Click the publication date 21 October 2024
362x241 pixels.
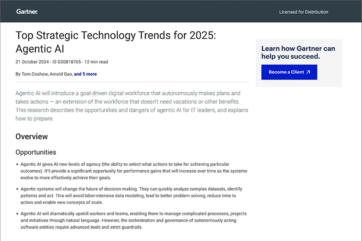32,62
